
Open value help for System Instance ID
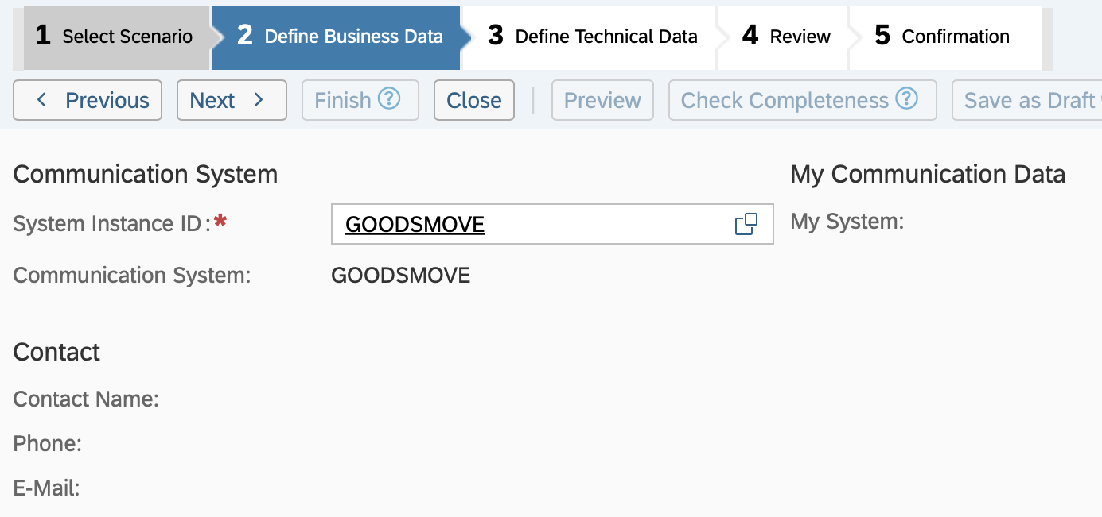(746, 225)
